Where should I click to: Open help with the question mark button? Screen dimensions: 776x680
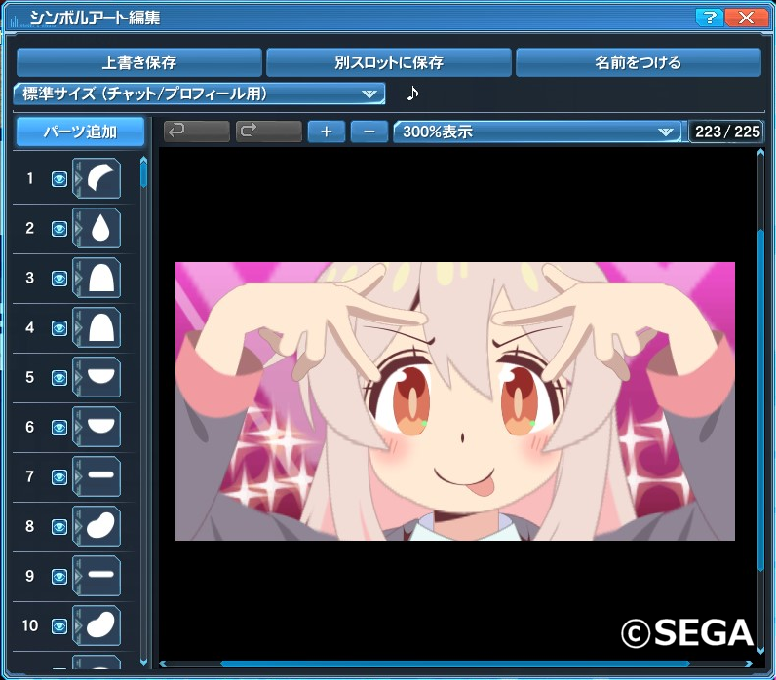[x=709, y=18]
